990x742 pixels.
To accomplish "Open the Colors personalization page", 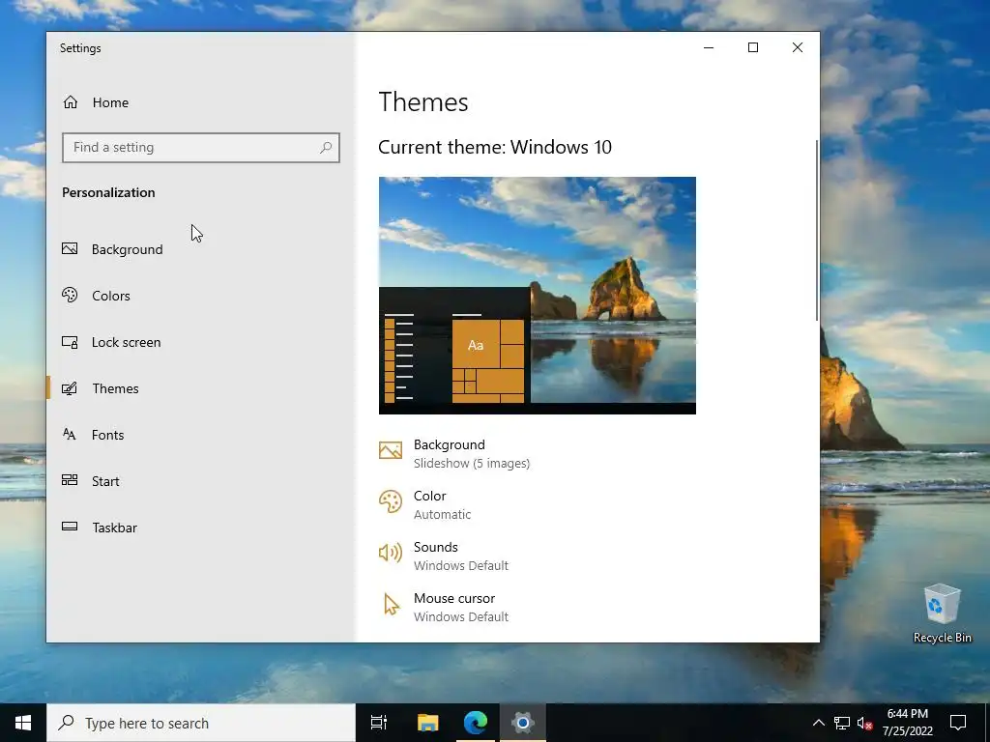I will (201, 296).
